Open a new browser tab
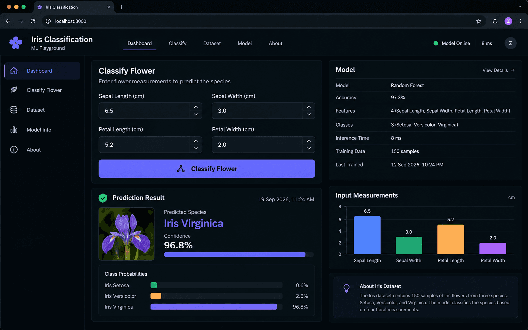The image size is (528, 330). (121, 7)
